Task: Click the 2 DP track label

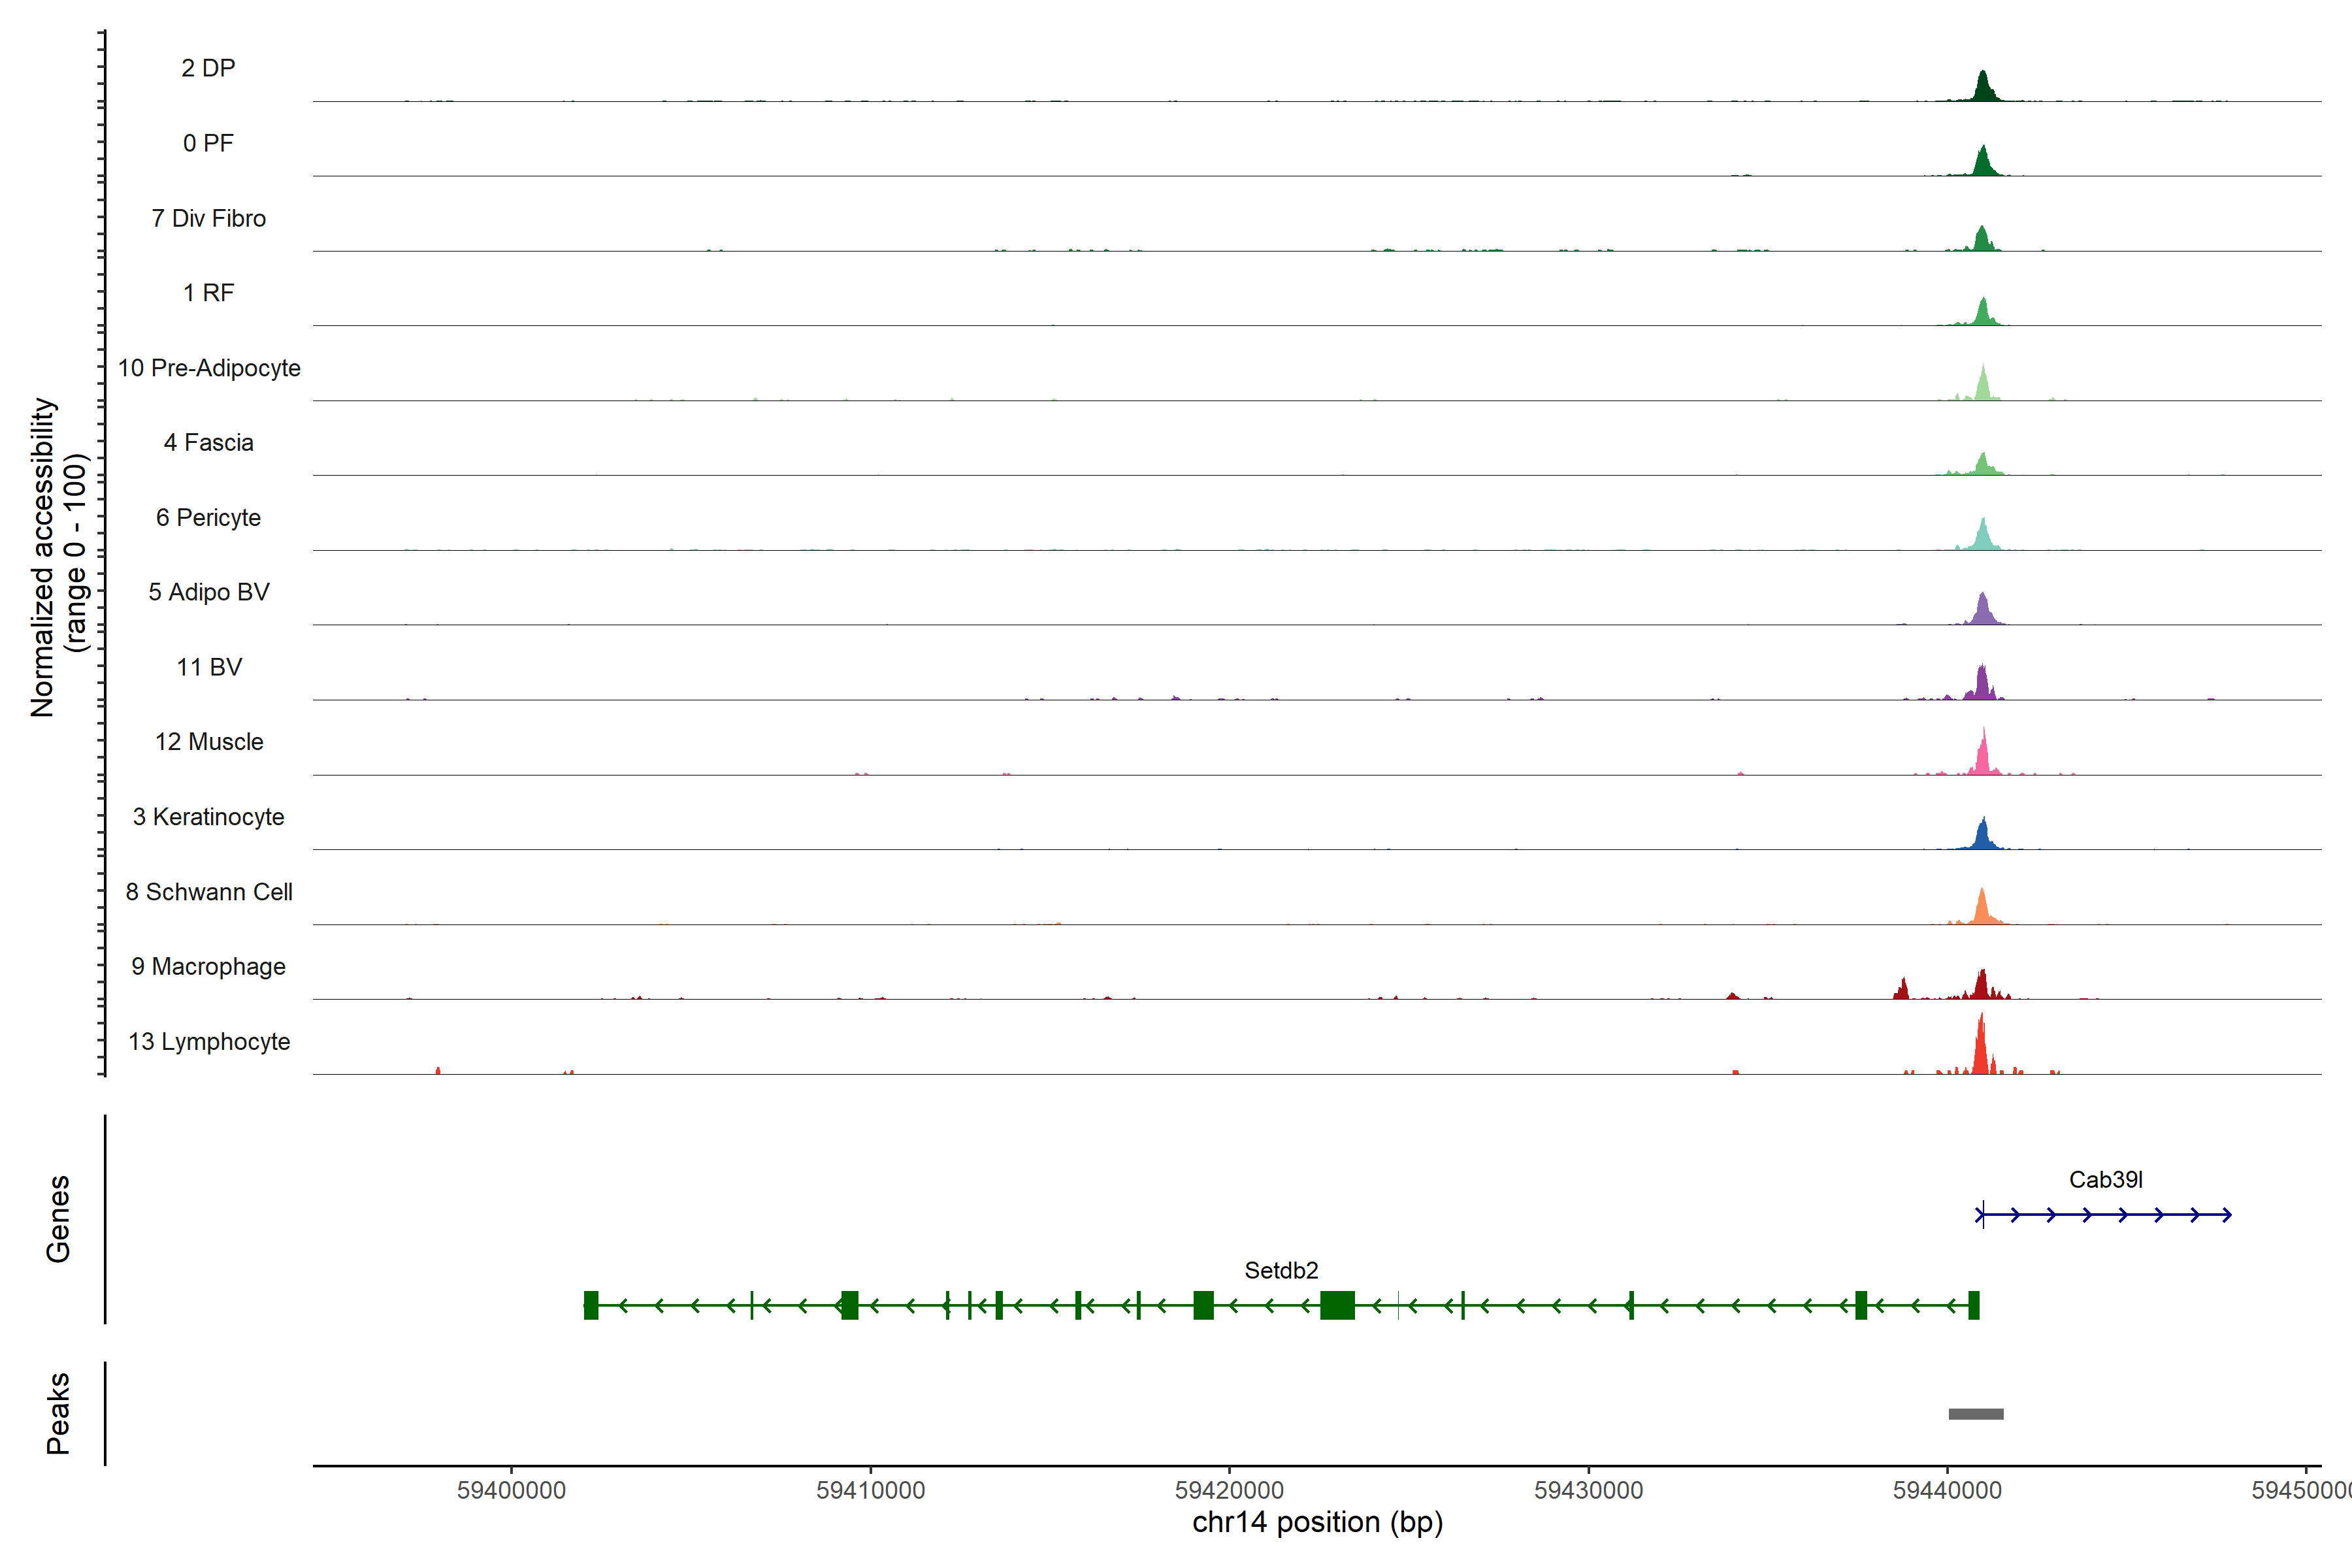Action: [x=208, y=68]
